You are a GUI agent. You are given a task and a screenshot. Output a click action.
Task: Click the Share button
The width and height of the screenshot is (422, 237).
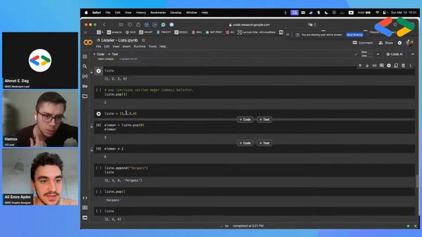pos(386,43)
